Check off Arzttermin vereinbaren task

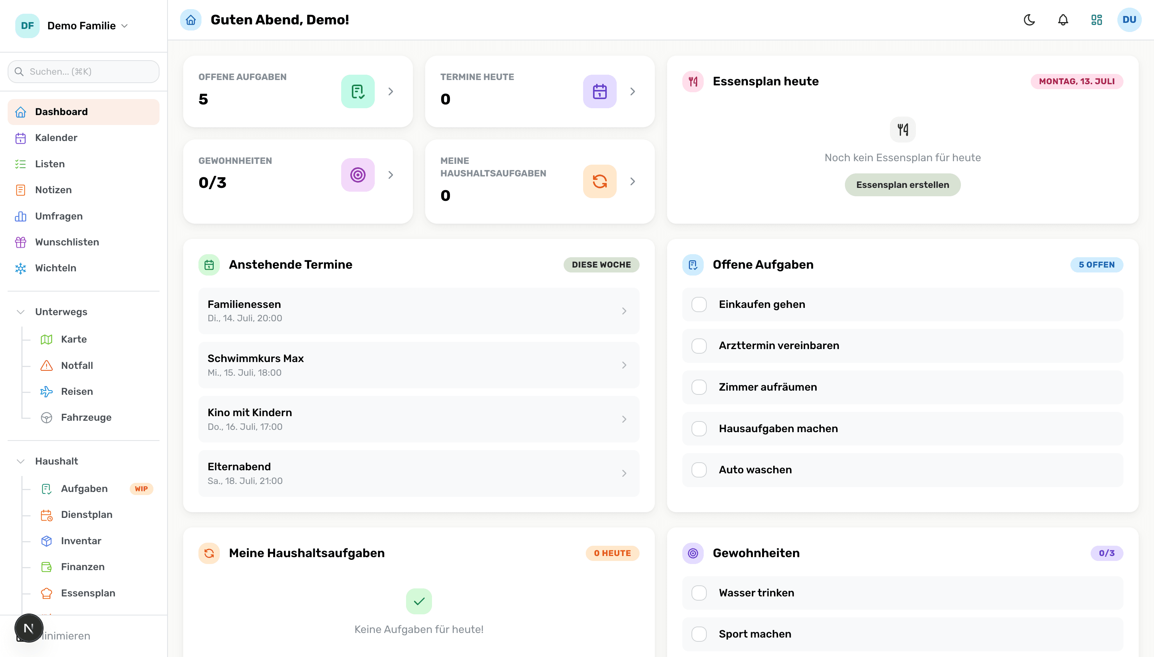699,346
